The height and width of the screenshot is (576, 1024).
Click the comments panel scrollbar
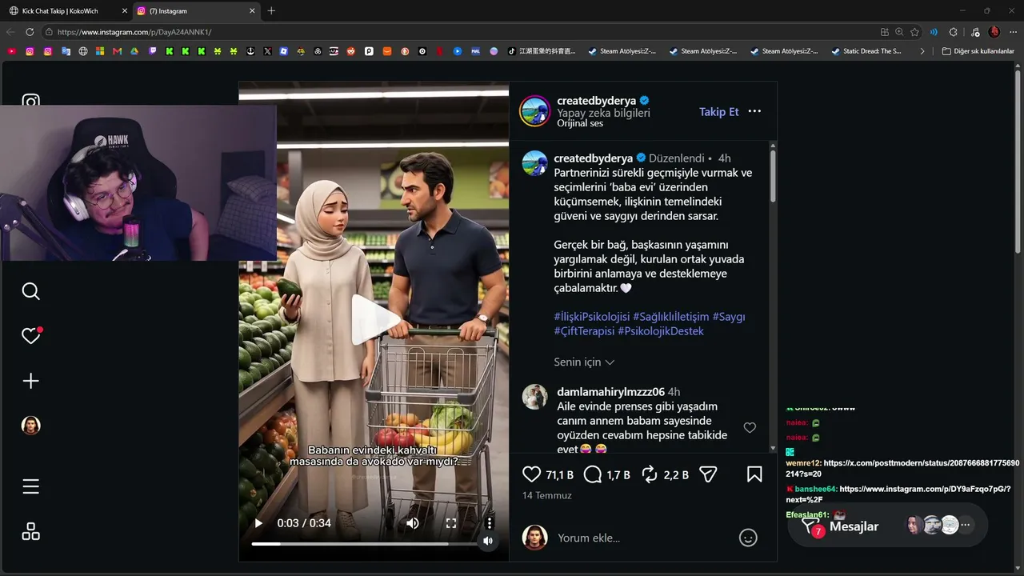(773, 176)
